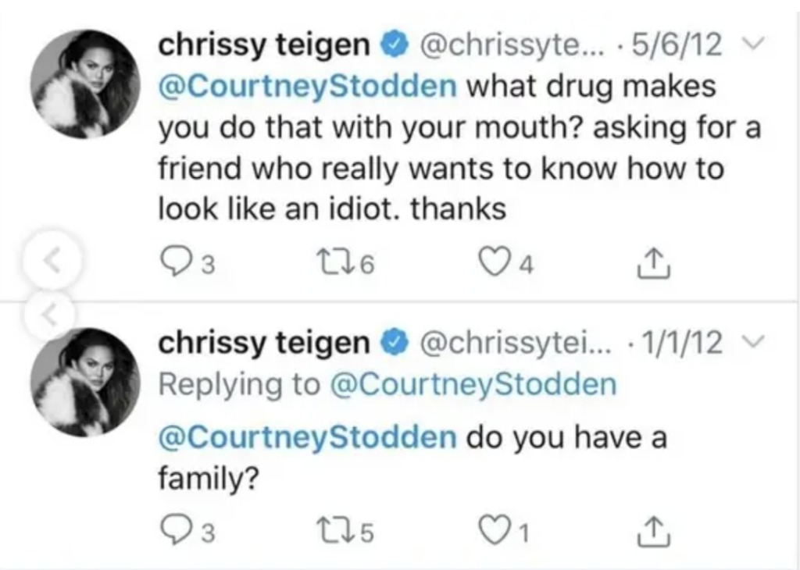Open @CourtneyStodden mention in second tweet body

tap(308, 438)
